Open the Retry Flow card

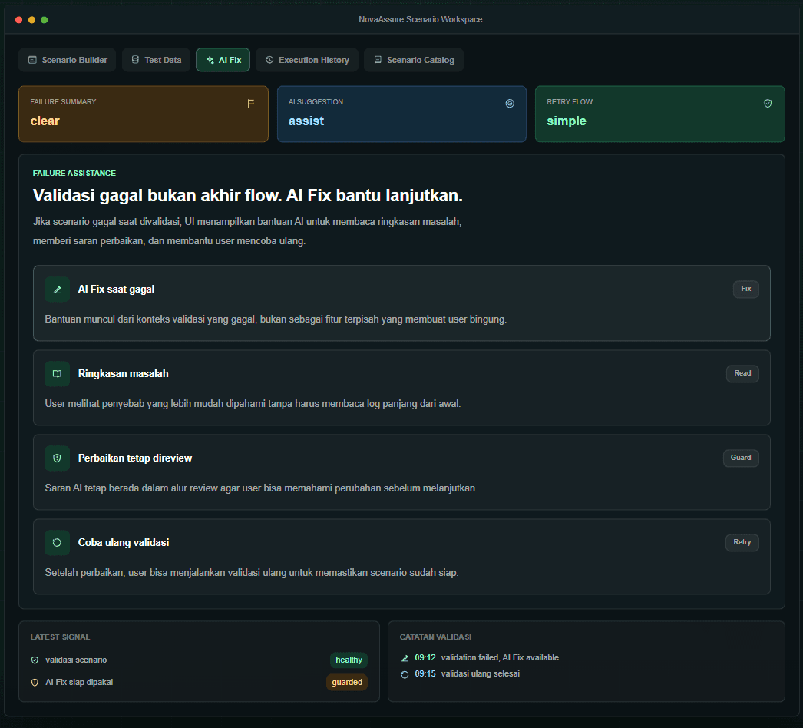pyautogui.click(x=660, y=114)
